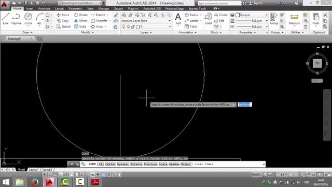
Task: Click the Extend tool
Action: (98, 15)
